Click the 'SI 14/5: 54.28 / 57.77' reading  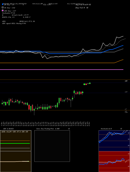(x=20, y=15)
